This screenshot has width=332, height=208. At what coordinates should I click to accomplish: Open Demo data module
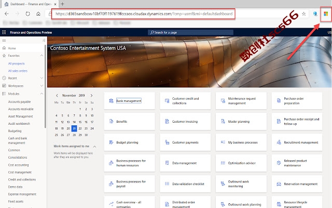15,187
